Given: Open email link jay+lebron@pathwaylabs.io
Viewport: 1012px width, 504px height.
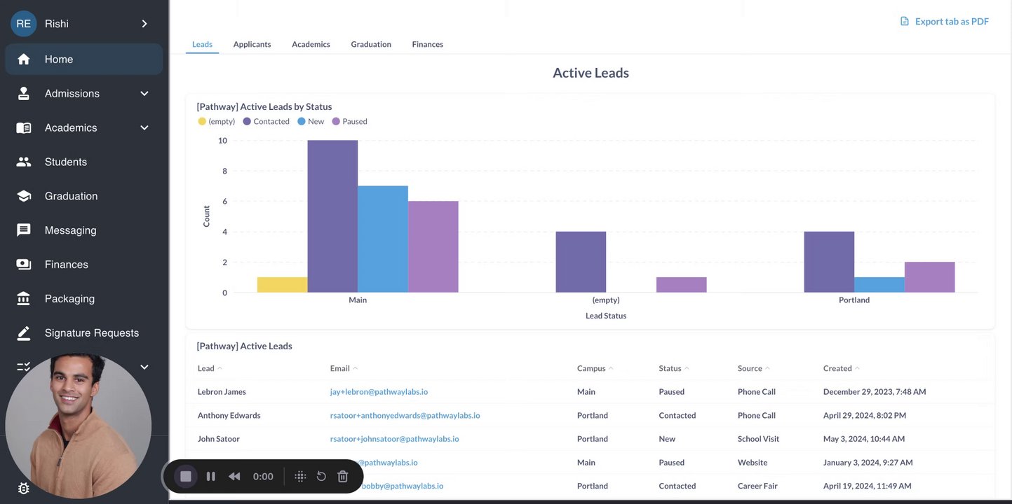Looking at the screenshot, I should tap(379, 392).
